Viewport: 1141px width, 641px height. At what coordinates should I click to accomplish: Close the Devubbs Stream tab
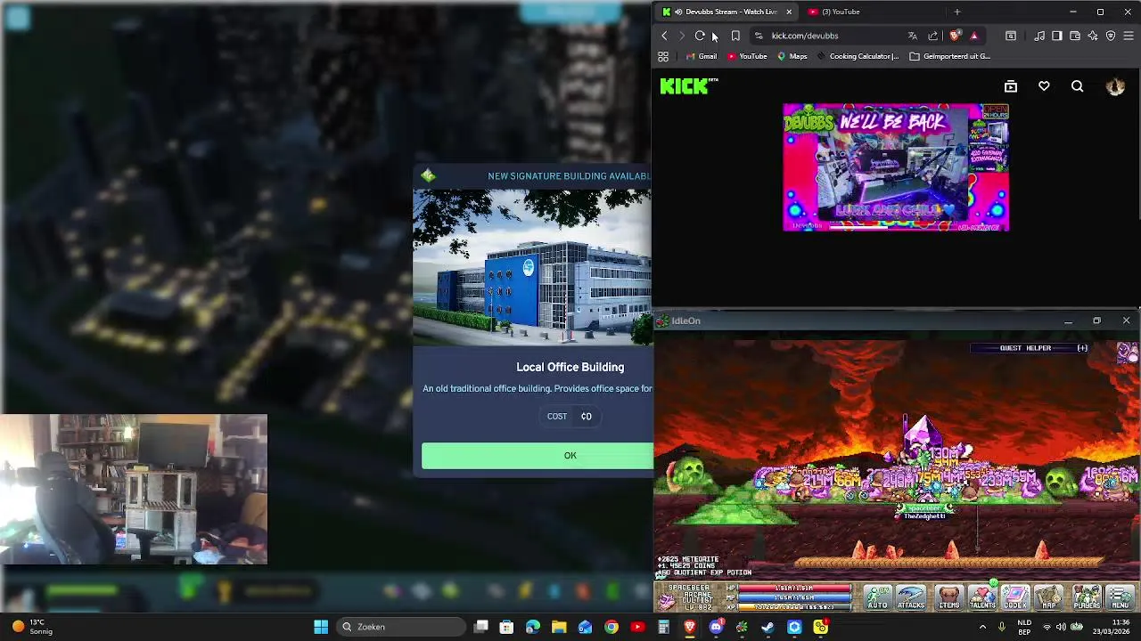788,12
